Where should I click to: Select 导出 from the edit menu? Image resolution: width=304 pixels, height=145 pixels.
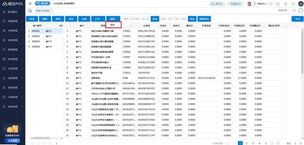pyautogui.click(x=113, y=25)
